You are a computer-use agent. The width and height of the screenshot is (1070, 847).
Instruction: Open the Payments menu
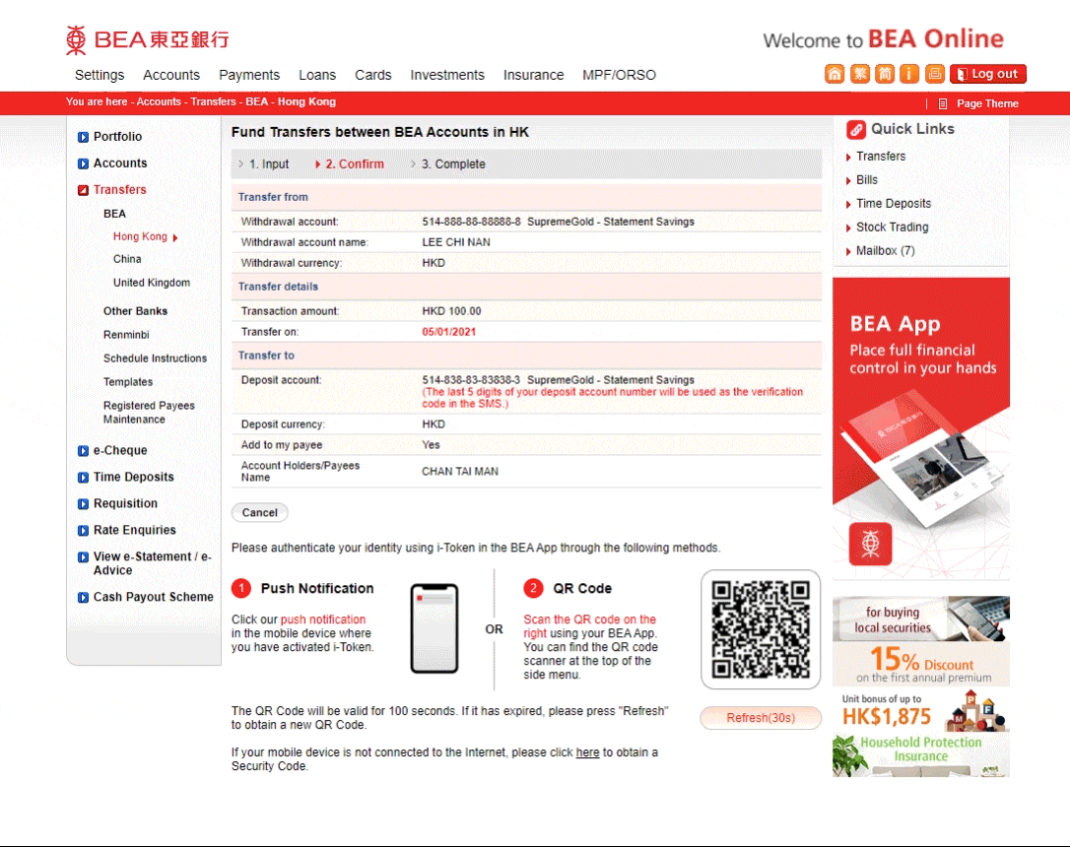click(249, 75)
